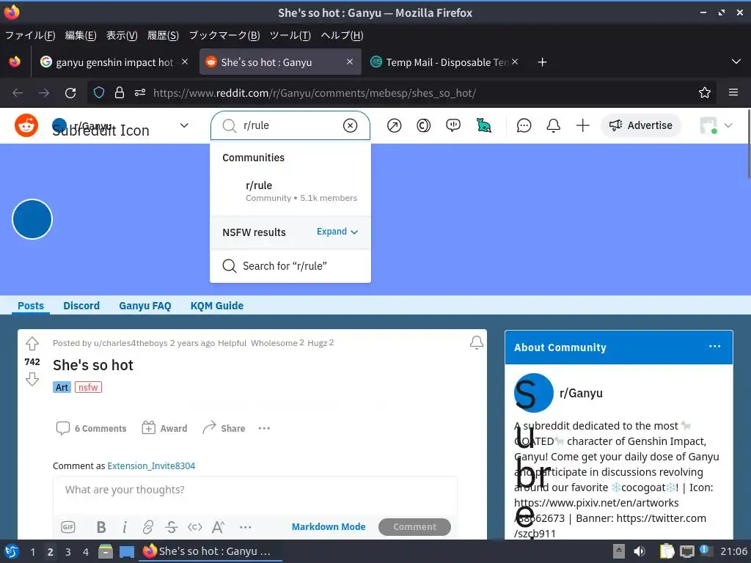Show site security padlock info
751x563 pixels.
(x=120, y=93)
